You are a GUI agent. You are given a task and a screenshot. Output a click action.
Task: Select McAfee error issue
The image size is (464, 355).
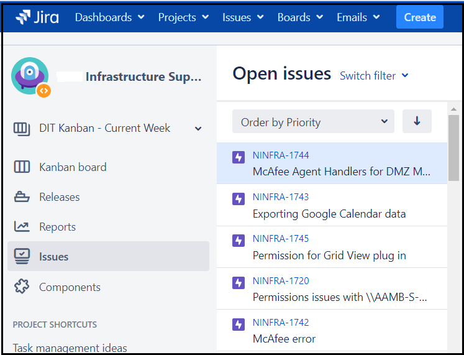(284, 339)
